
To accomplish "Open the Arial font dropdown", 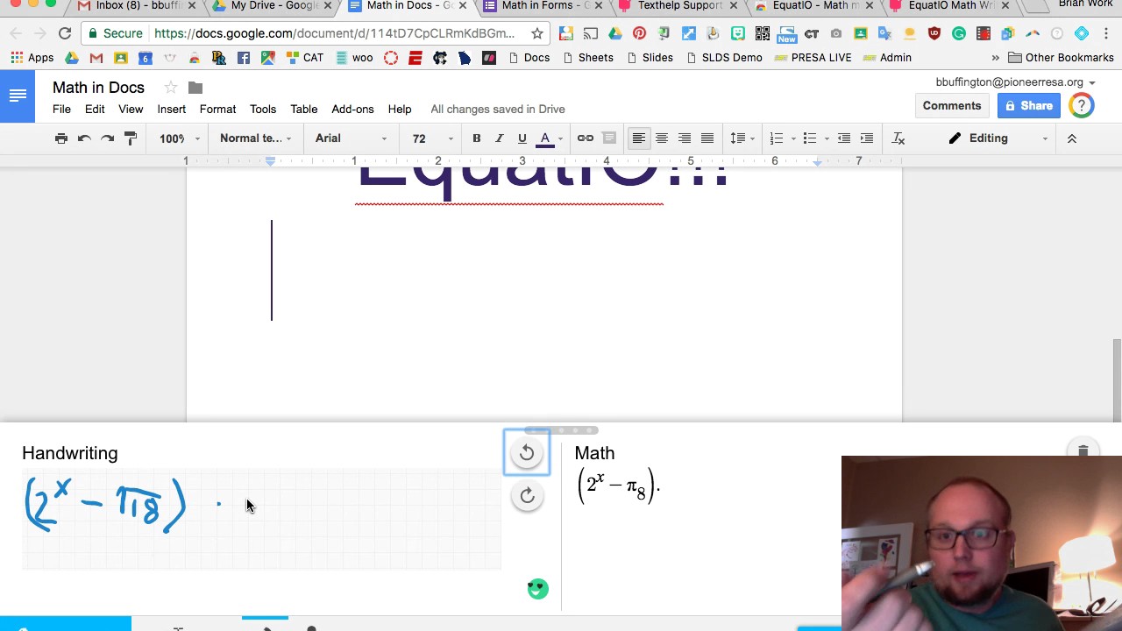I will click(351, 138).
